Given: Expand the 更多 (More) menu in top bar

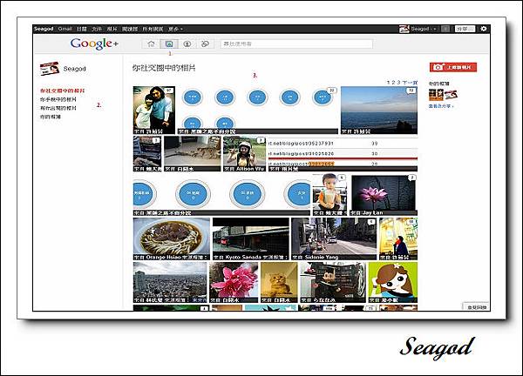Looking at the screenshot, I should click(175, 30).
